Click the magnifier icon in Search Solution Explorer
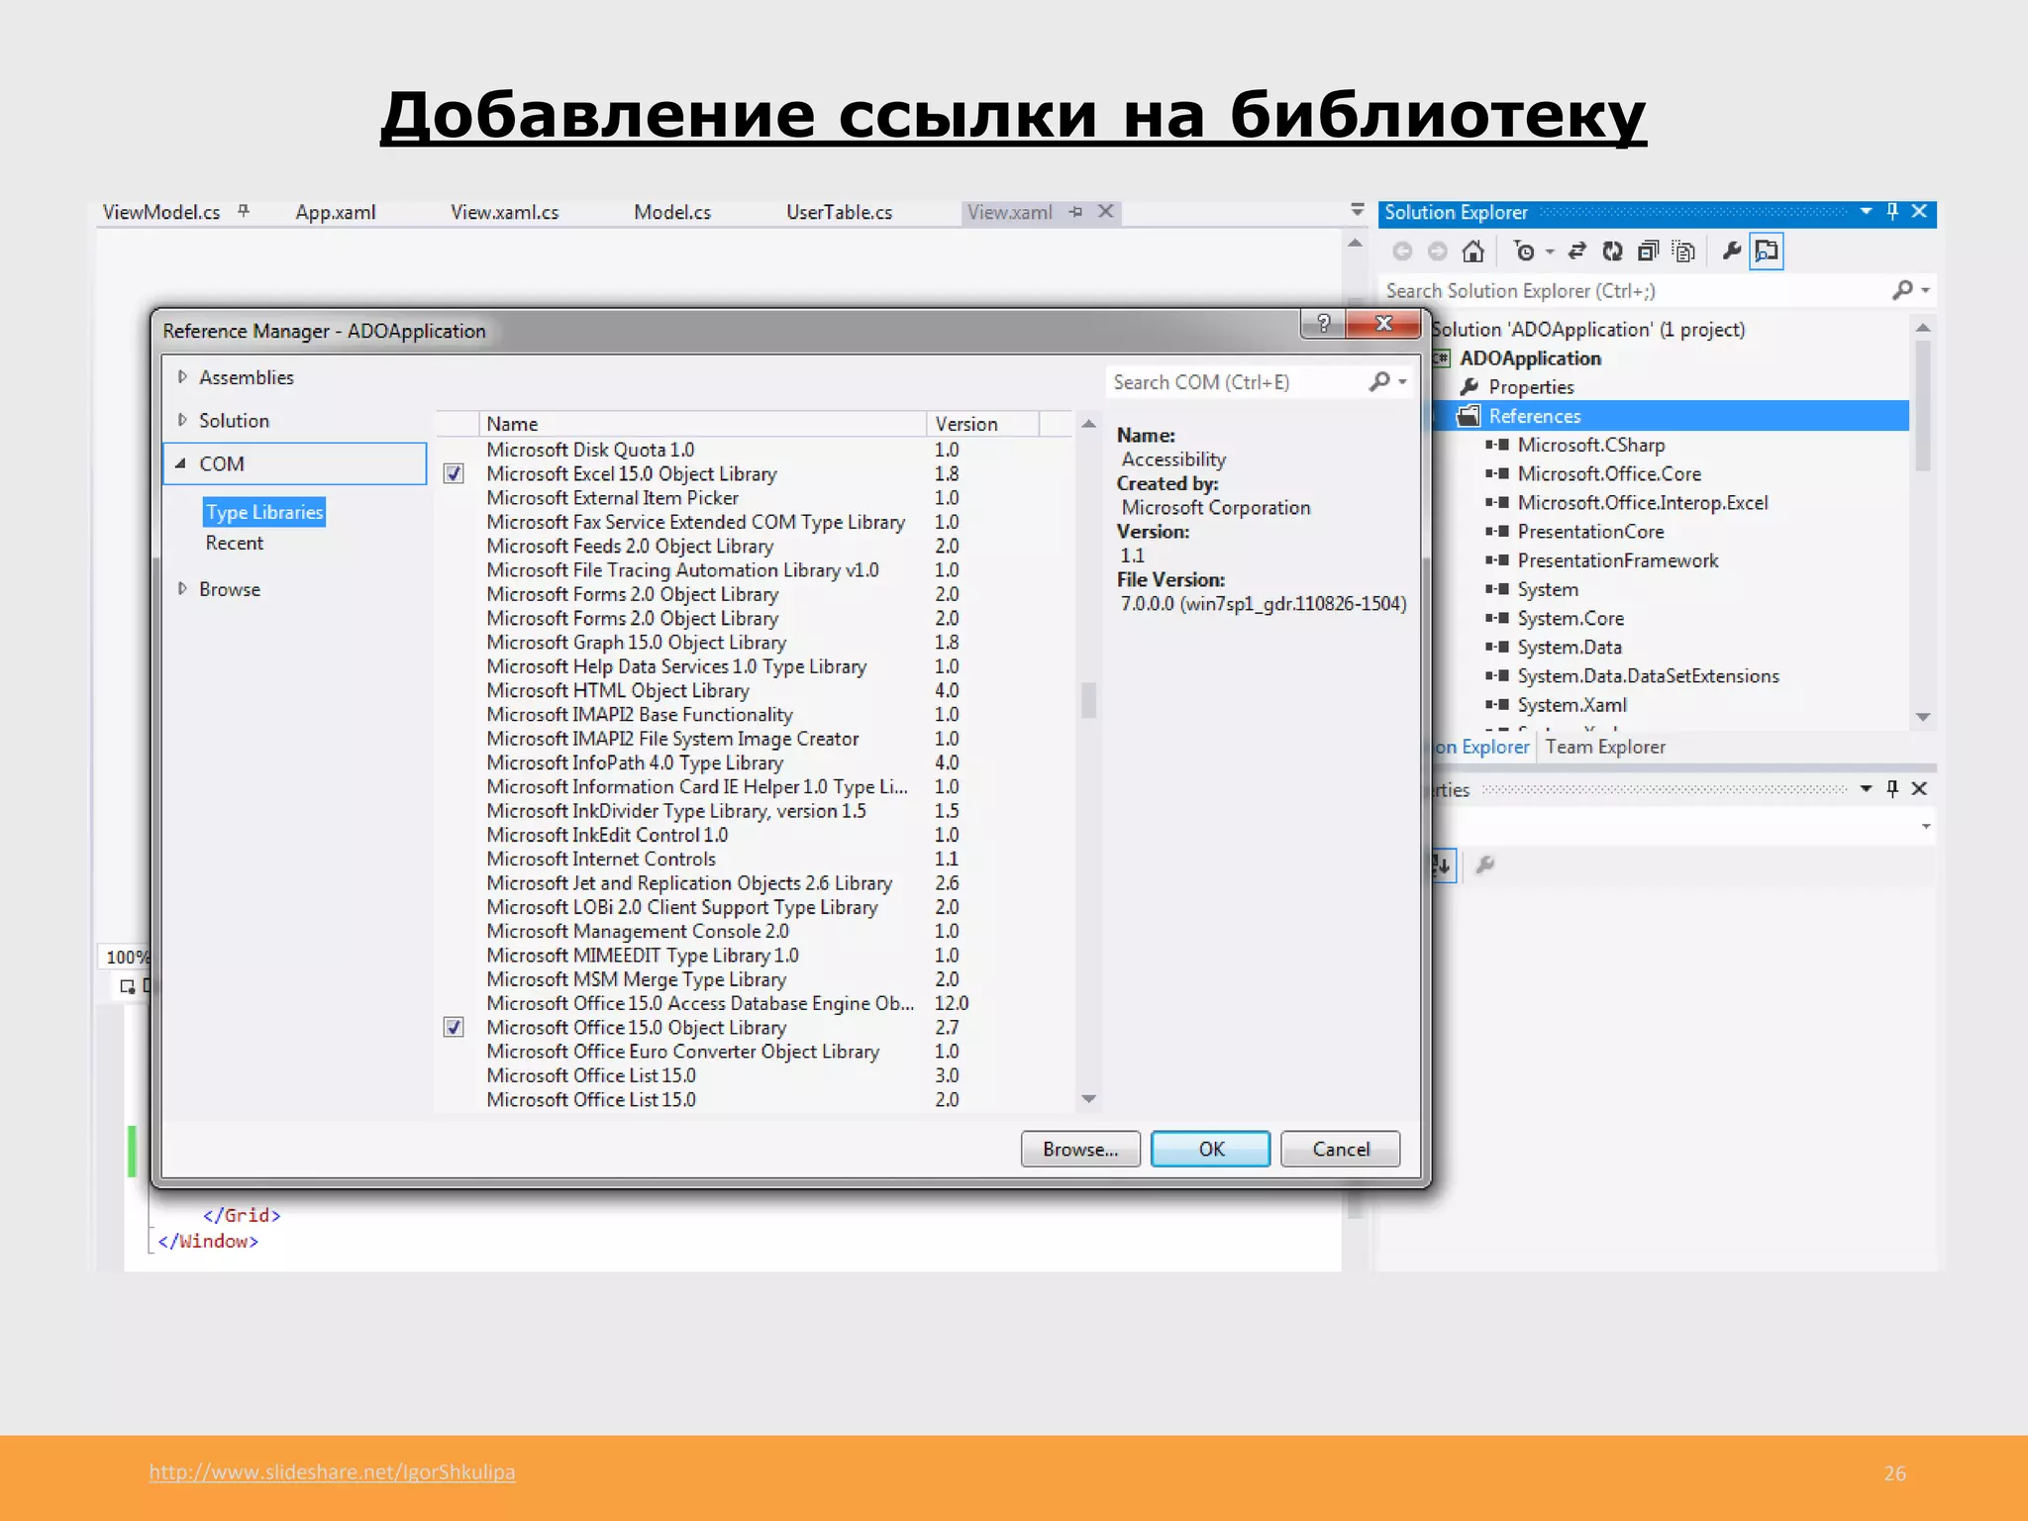Viewport: 2028px width, 1521px height. 1901,290
